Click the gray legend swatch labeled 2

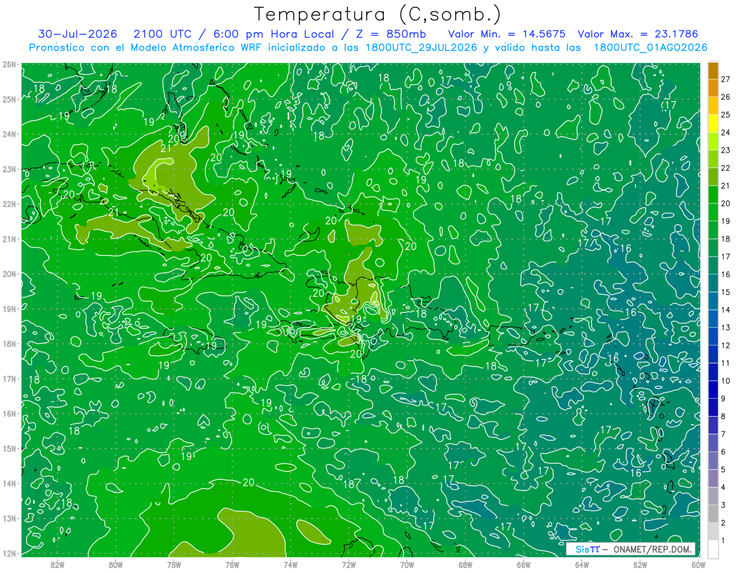pyautogui.click(x=713, y=514)
